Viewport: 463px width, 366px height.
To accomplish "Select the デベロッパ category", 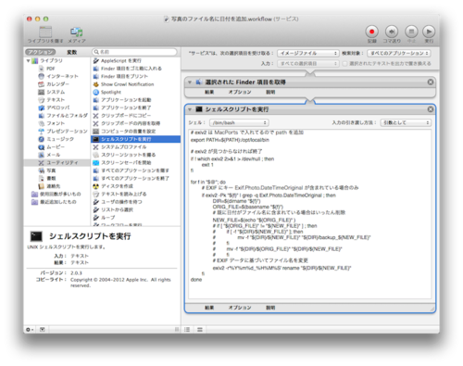I will [x=58, y=107].
